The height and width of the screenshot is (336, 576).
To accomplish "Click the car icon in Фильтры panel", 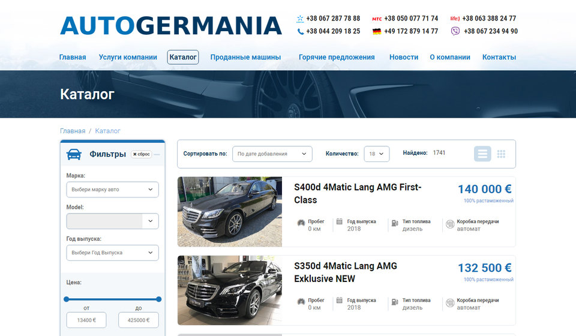I will pyautogui.click(x=74, y=154).
